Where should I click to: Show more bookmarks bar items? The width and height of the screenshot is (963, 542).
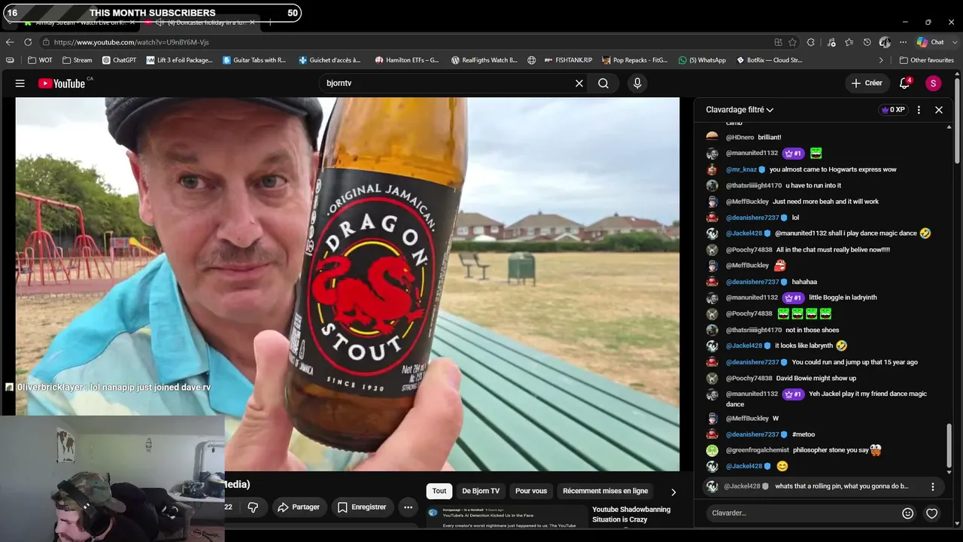[x=881, y=60]
